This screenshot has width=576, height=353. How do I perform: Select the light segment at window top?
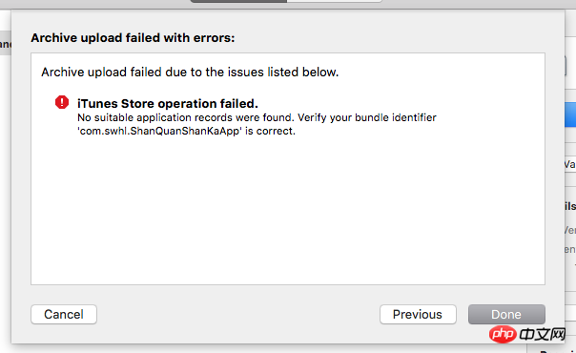(335, 1)
